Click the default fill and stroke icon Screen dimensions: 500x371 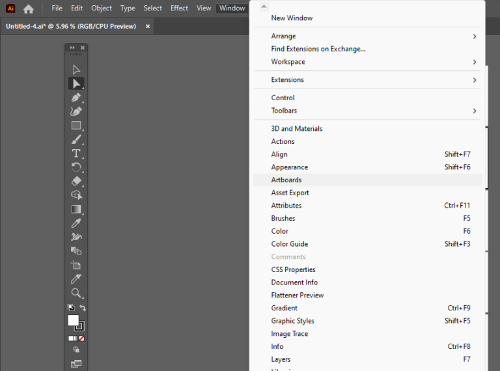(71, 307)
